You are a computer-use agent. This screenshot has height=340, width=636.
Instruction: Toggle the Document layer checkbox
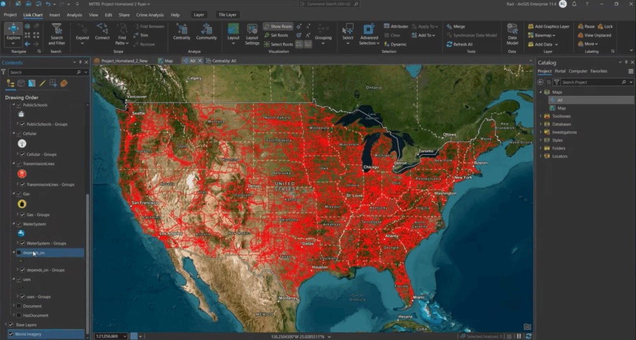coord(19,306)
